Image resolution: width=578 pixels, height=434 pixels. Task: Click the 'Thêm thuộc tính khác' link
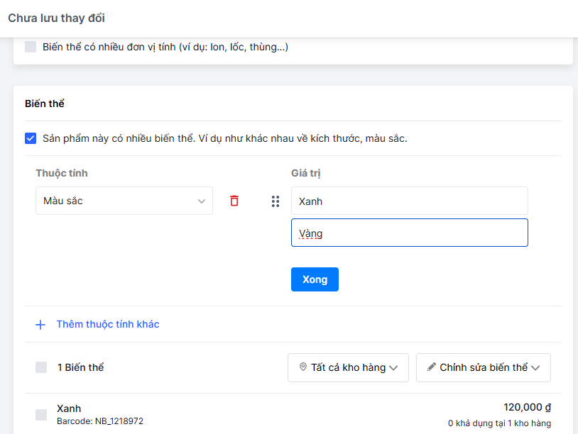(x=108, y=324)
